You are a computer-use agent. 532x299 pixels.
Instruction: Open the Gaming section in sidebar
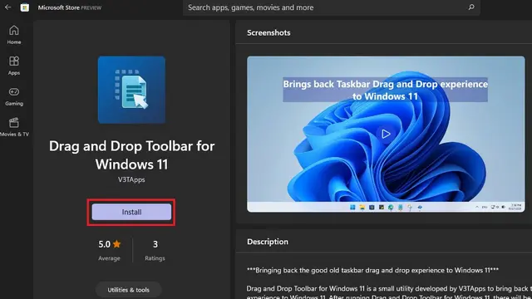[x=14, y=96]
